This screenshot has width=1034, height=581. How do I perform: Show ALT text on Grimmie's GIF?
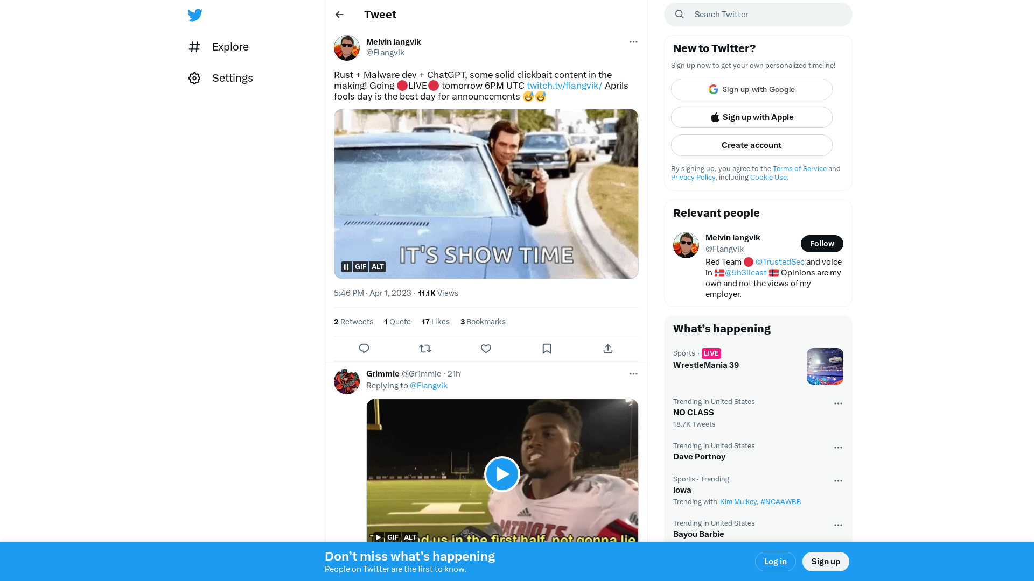pos(410,537)
